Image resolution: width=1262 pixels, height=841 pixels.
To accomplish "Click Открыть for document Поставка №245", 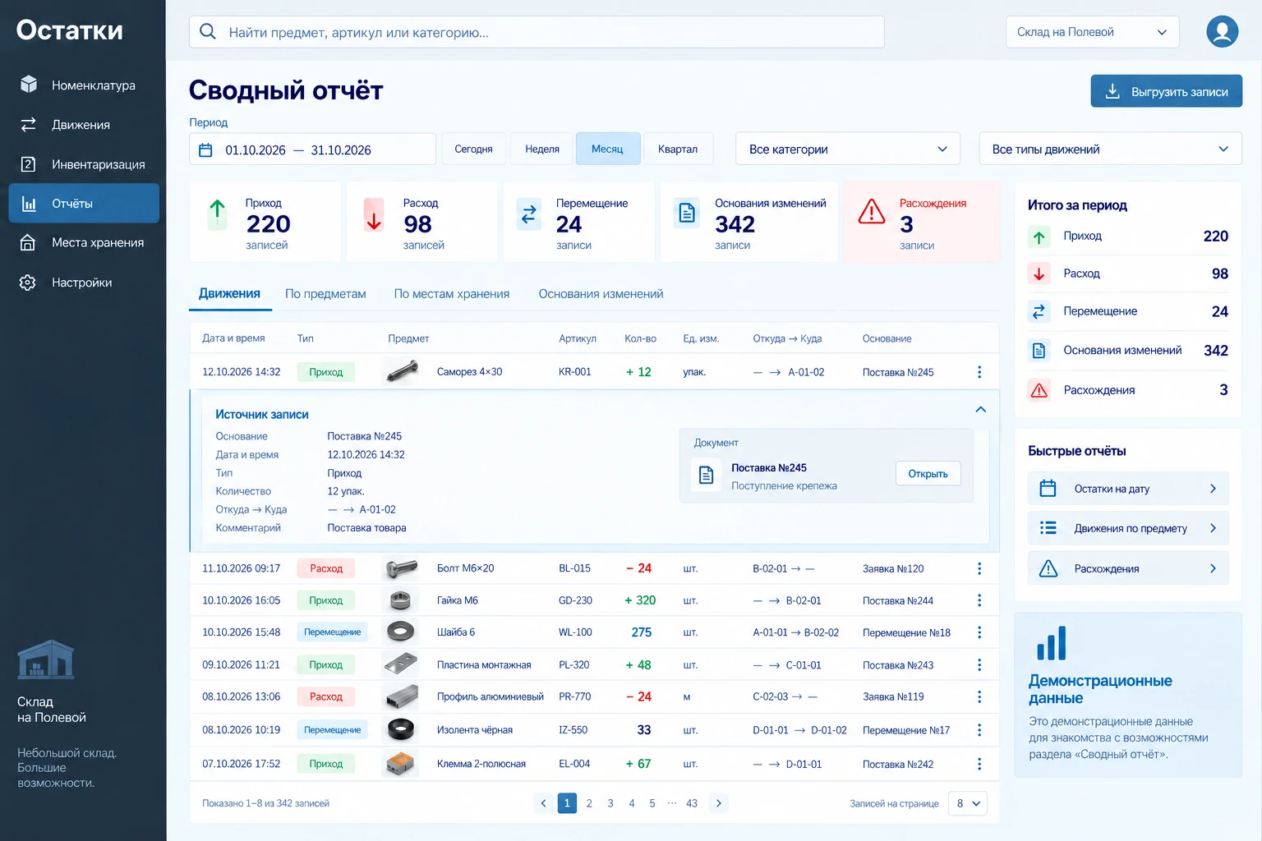I will point(928,474).
